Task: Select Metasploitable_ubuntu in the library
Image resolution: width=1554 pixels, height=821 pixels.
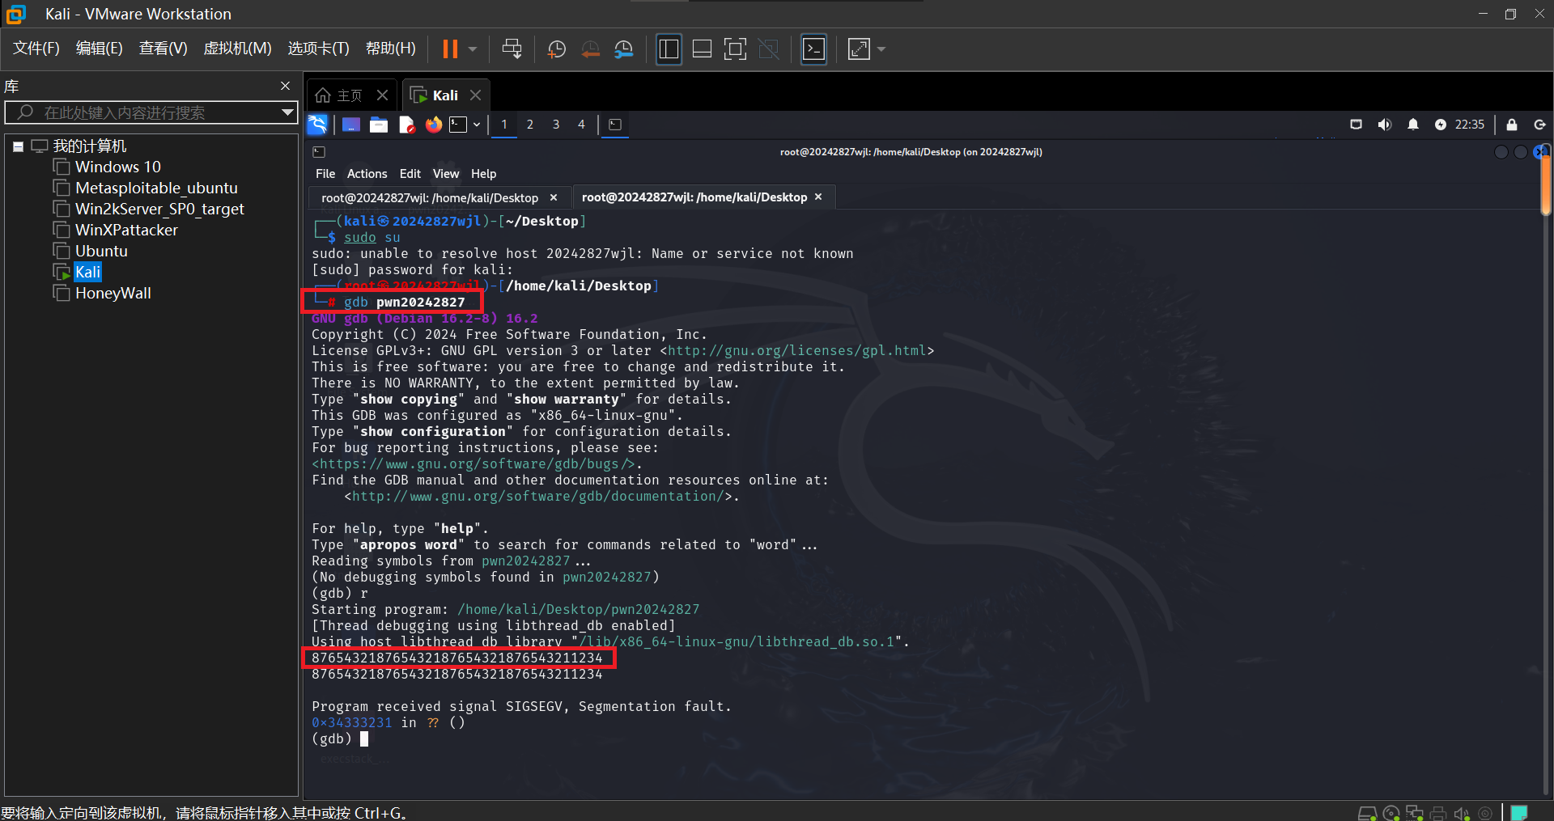Action: point(156,188)
